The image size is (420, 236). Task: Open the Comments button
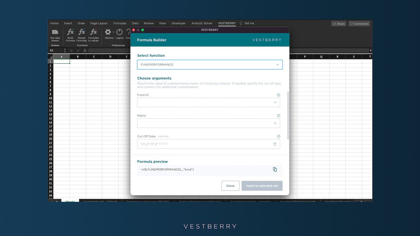coord(359,24)
